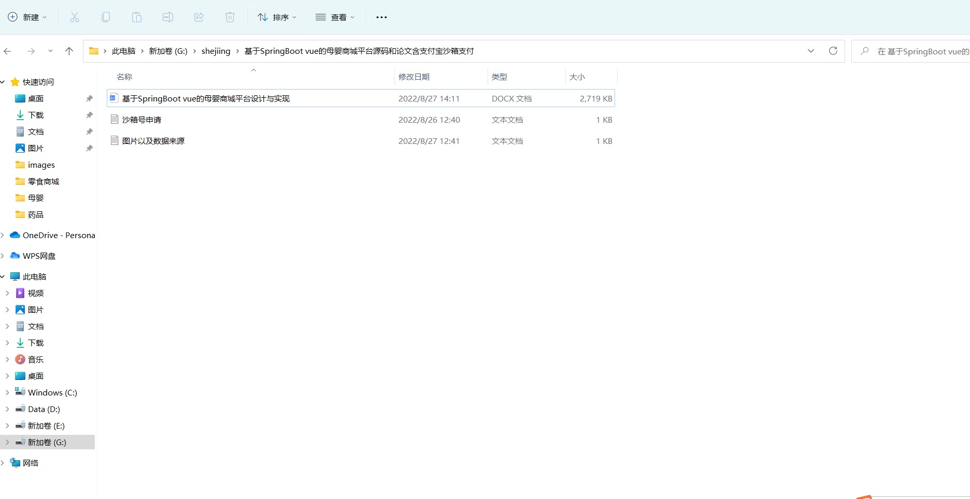970x499 pixels.
Task: Click the Delete trash can icon
Action: 230,17
